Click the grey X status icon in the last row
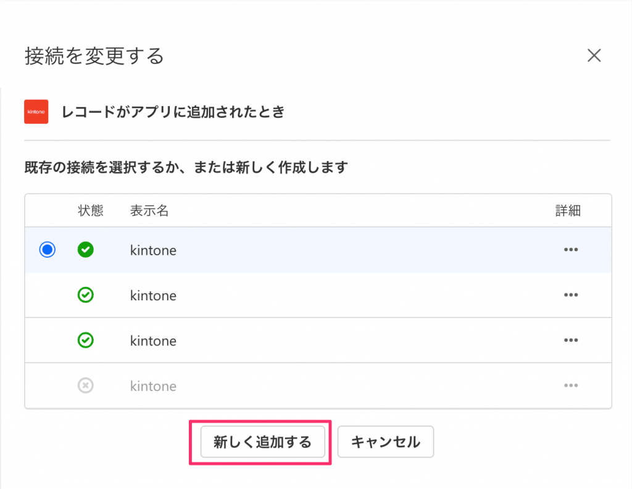This screenshot has width=632, height=489. click(x=85, y=385)
